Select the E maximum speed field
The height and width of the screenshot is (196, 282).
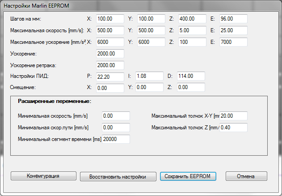click(233, 31)
